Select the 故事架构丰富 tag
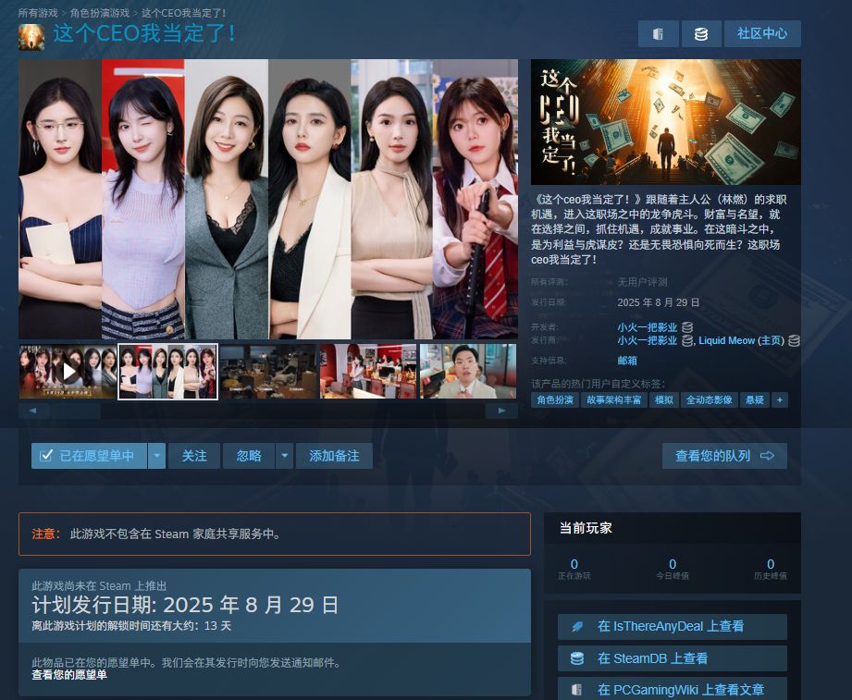Image resolution: width=852 pixels, height=700 pixels. click(x=614, y=400)
